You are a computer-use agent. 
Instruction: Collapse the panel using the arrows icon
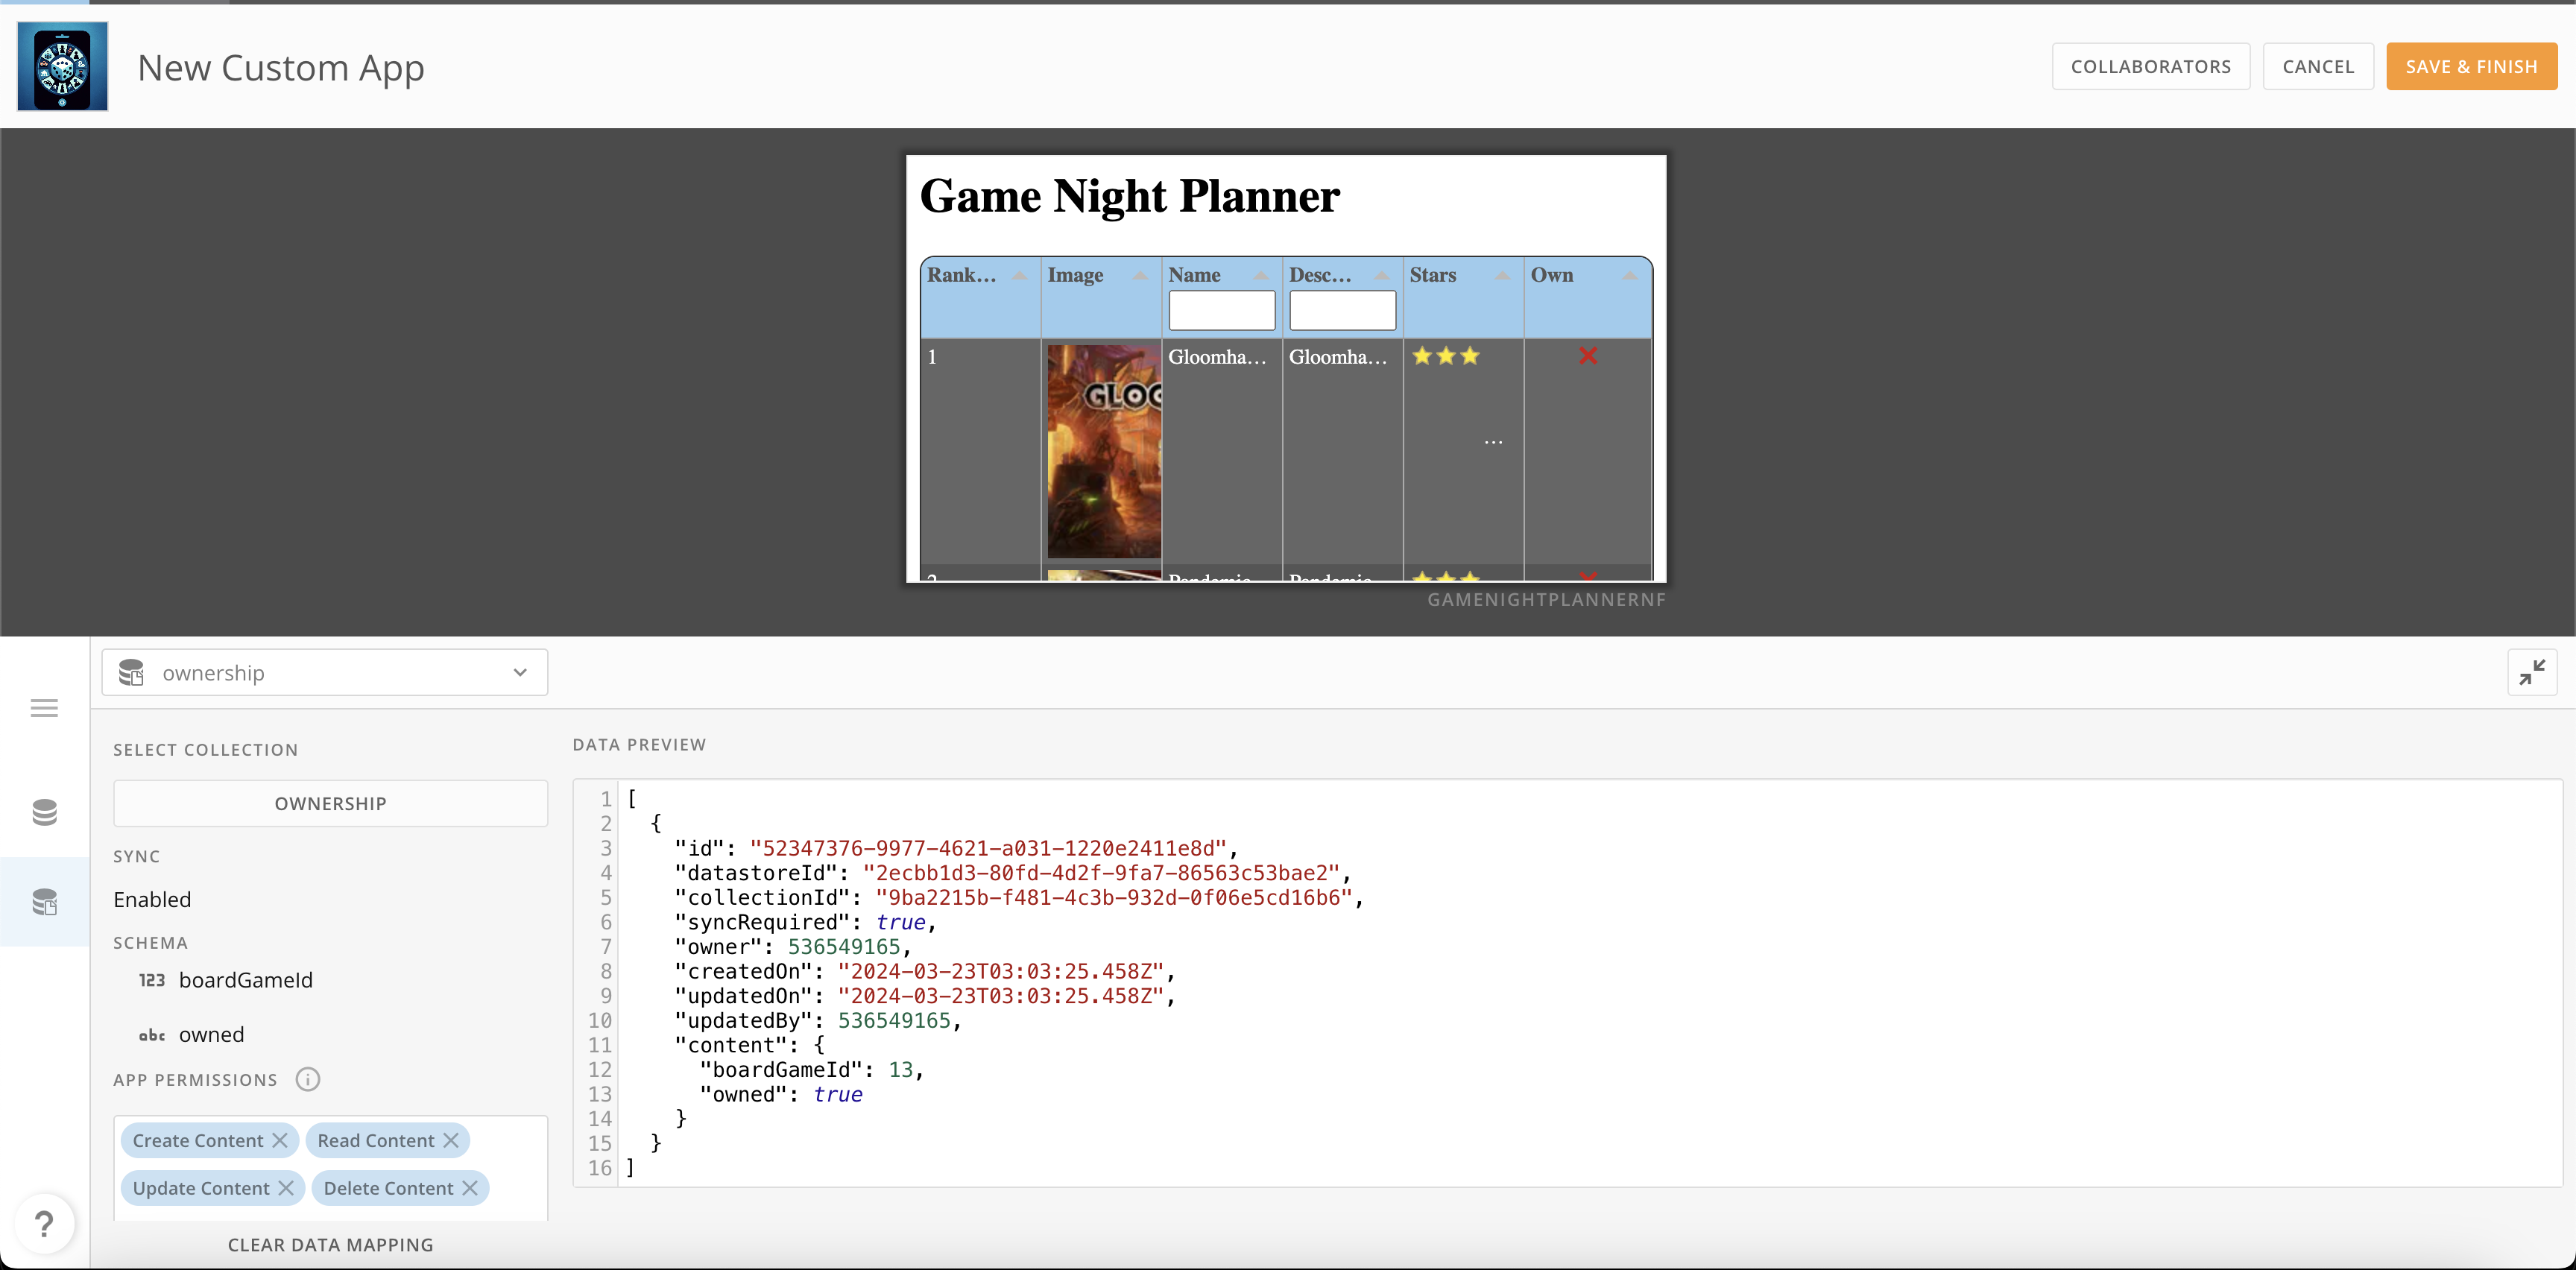[2533, 672]
